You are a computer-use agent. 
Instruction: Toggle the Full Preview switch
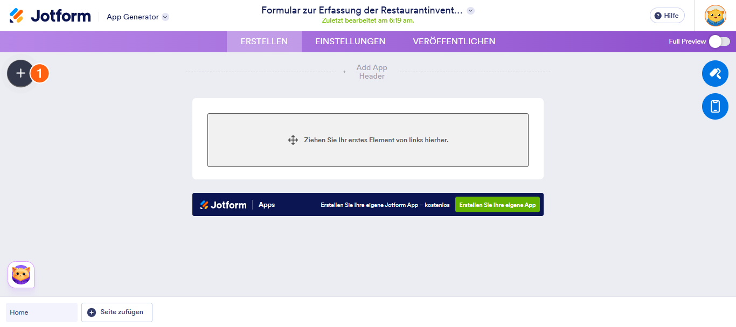719,41
